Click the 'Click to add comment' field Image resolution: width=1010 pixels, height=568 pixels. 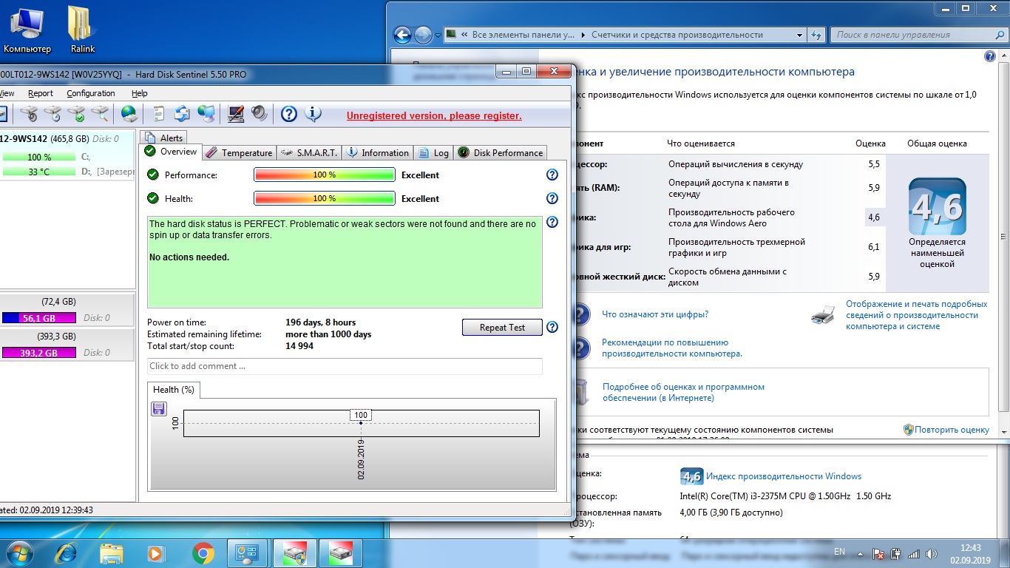click(x=345, y=366)
